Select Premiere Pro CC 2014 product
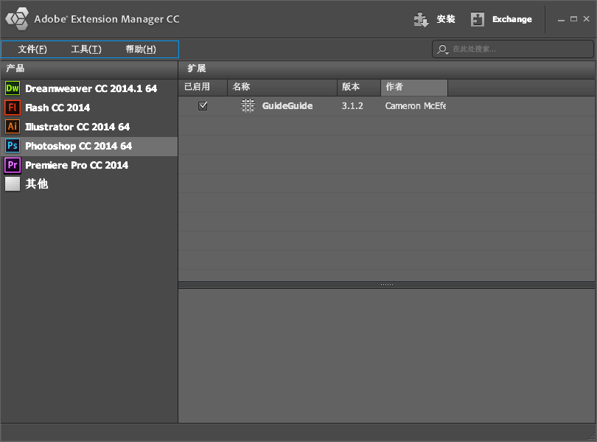Viewport: 597px width, 442px height. tap(89, 165)
